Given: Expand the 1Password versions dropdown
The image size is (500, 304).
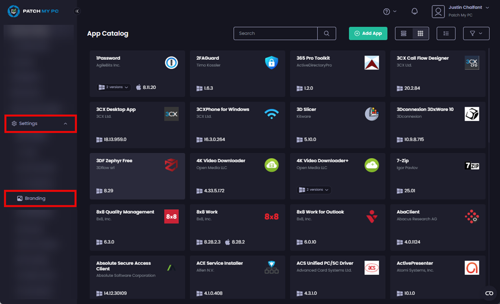Looking at the screenshot, I should 114,87.
